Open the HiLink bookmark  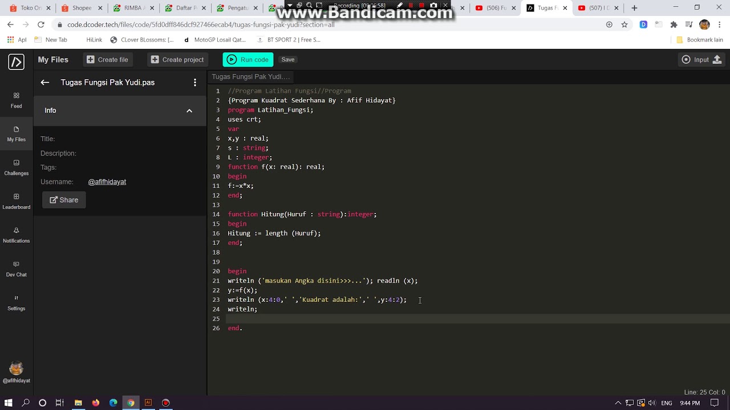click(x=94, y=40)
